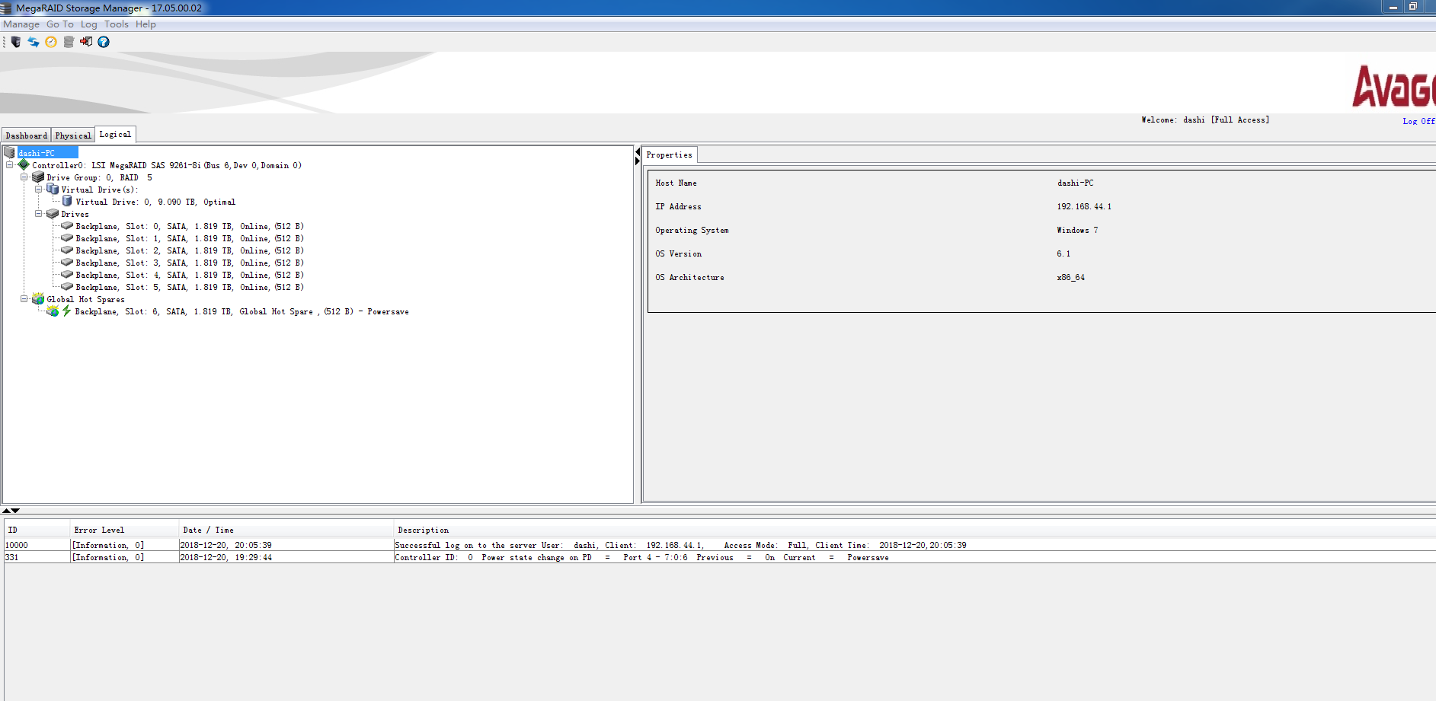Open the Log menu

[89, 24]
